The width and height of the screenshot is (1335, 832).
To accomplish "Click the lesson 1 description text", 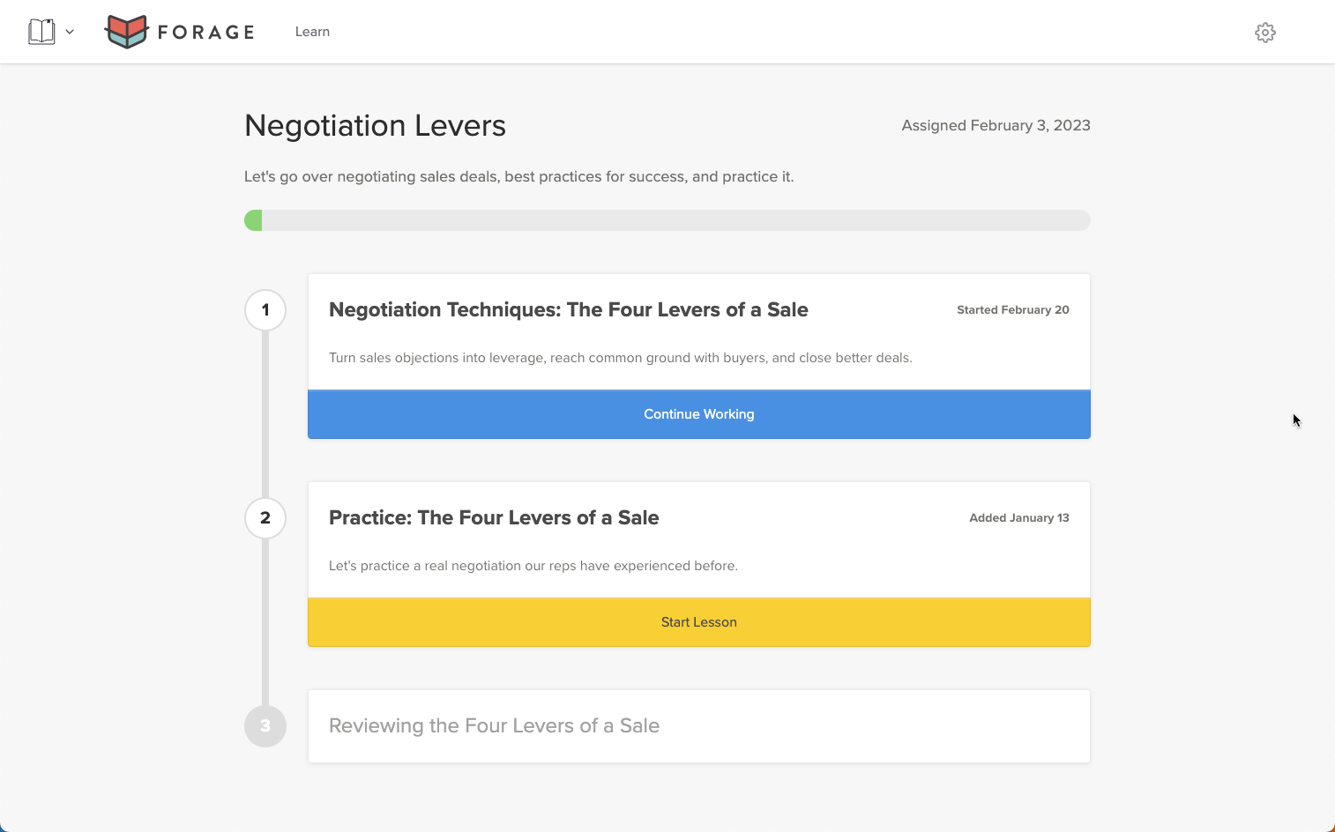I will [x=620, y=358].
